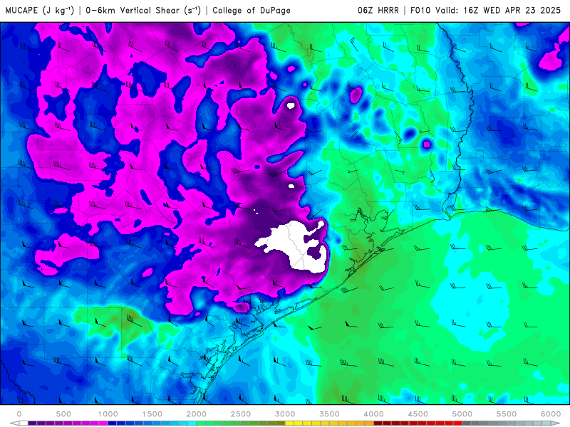
Task: Click the "4500" color scale label
Action: click(418, 414)
